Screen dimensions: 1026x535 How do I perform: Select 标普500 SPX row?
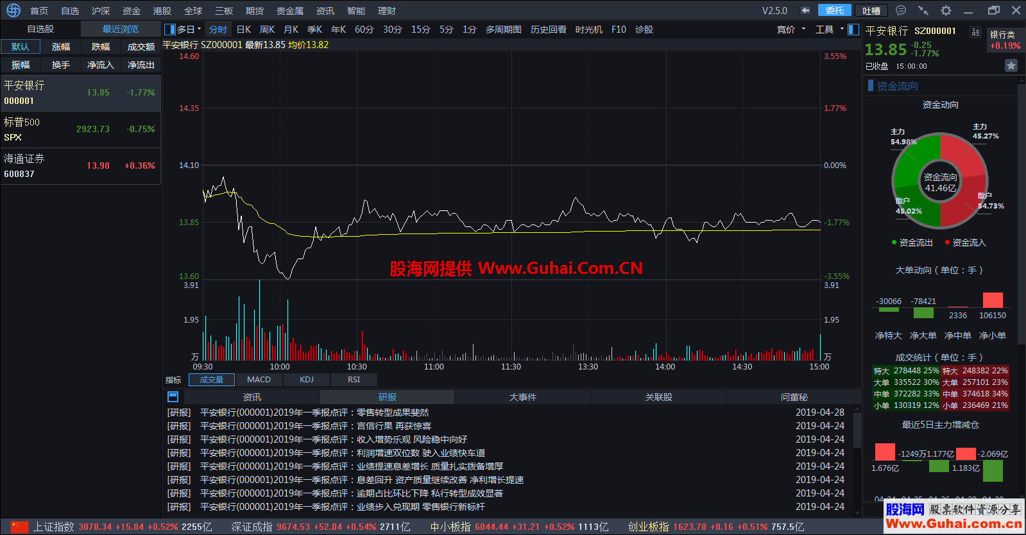[80, 130]
